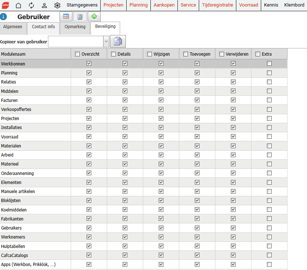Uncheck Toevoegen for CafcaCatalogs
The width and height of the screenshot is (307, 270).
[197, 255]
